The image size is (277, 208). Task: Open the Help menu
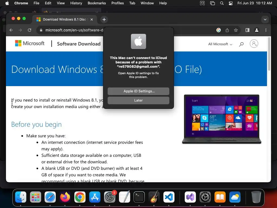163,3
